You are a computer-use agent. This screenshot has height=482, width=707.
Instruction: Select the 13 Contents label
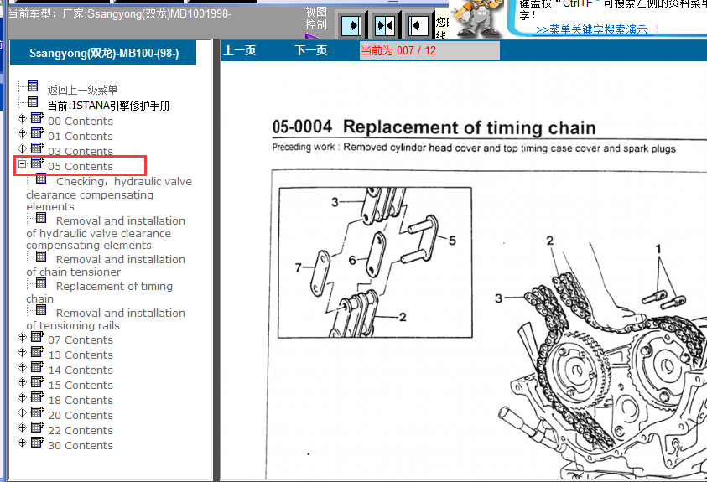tap(81, 355)
